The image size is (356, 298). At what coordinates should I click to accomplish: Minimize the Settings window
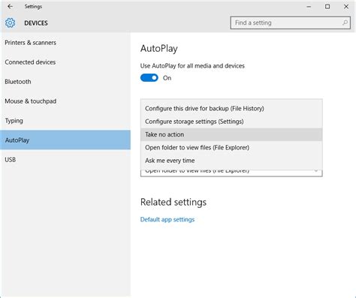tap(309, 7)
